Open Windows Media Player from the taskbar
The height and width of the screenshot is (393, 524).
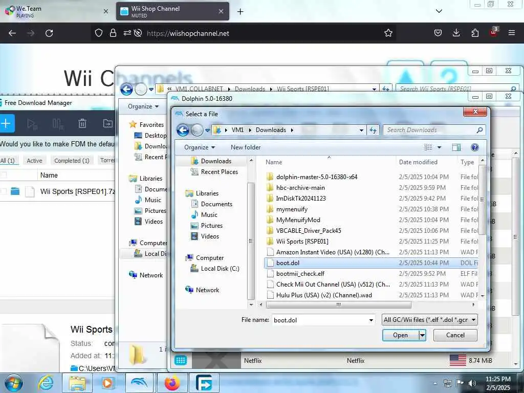pyautogui.click(x=107, y=383)
